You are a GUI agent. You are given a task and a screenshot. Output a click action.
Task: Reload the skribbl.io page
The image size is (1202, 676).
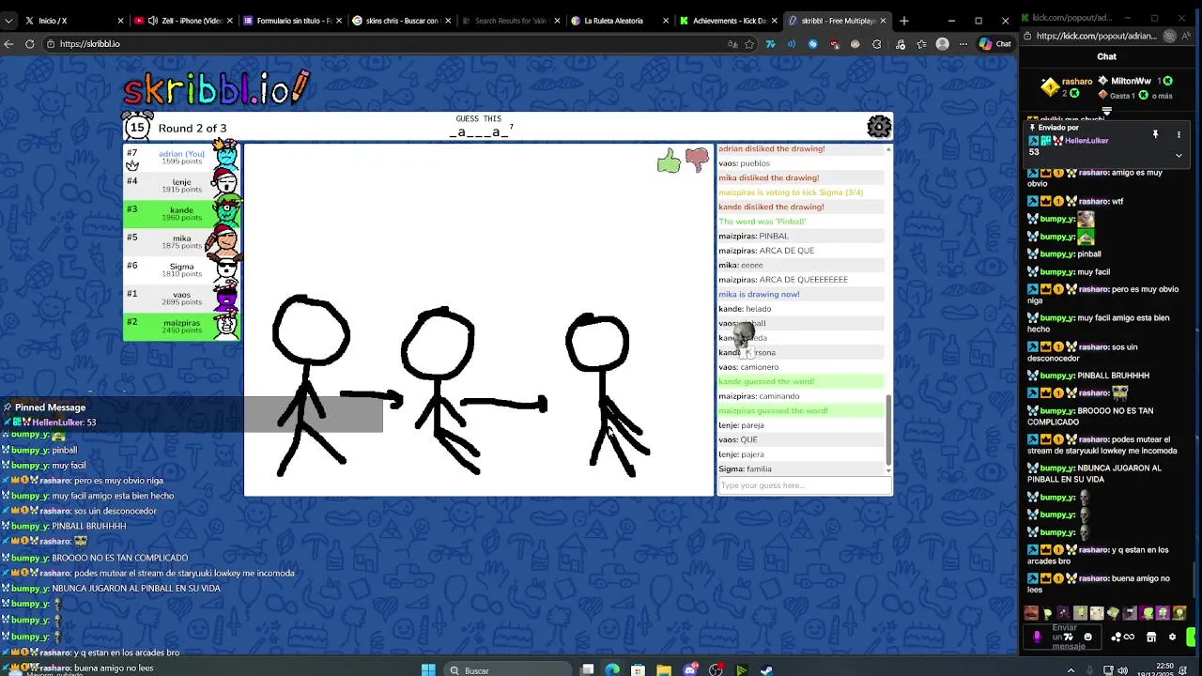coord(30,44)
